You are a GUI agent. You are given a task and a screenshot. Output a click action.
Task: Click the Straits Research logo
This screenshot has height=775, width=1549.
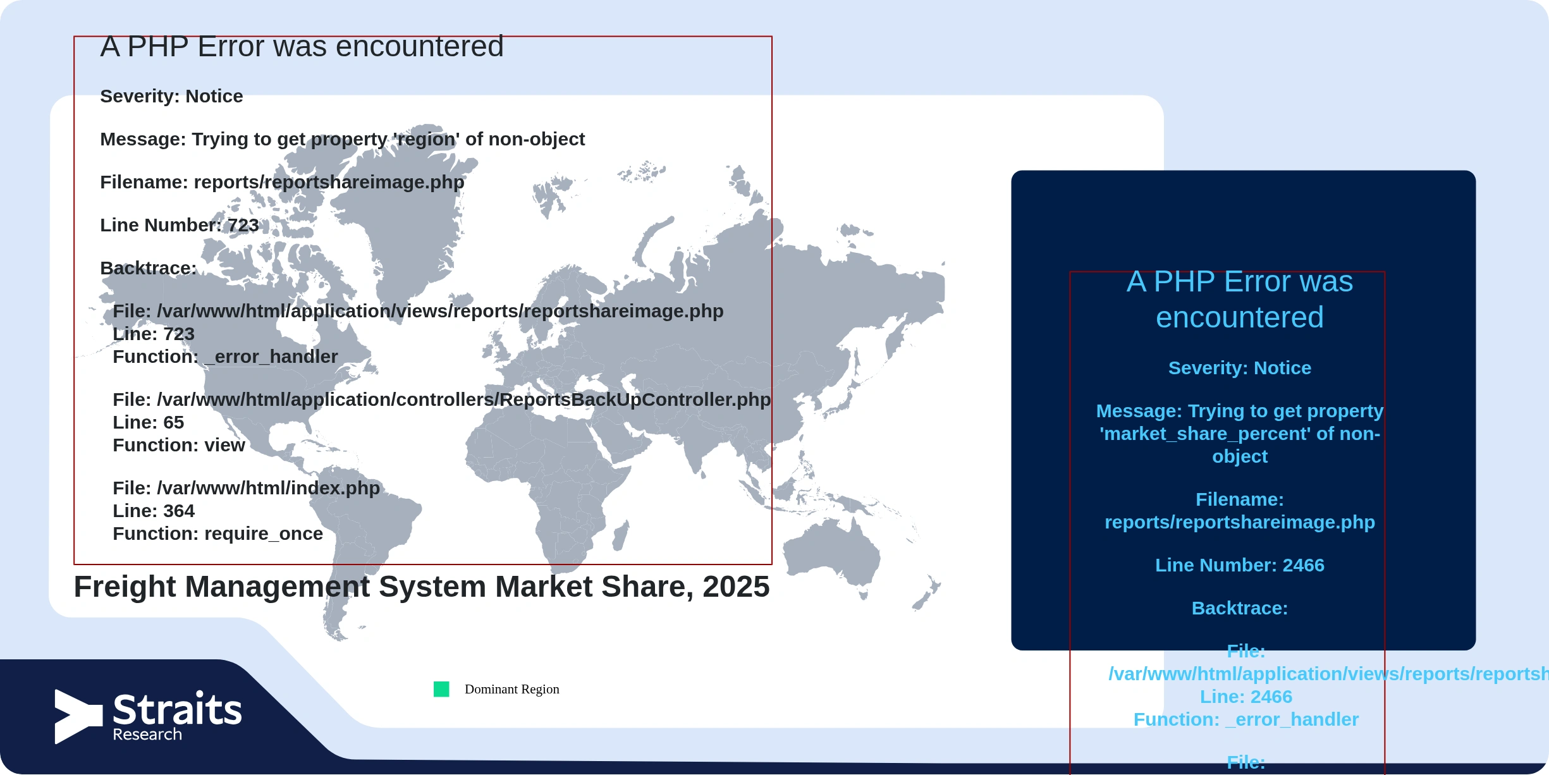148,716
